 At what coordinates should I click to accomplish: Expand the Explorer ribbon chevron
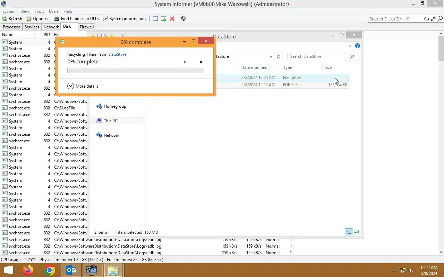point(350,46)
